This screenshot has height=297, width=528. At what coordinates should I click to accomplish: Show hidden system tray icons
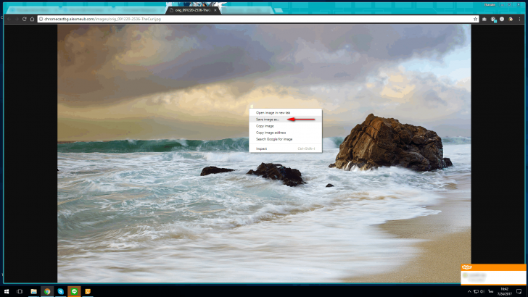click(469, 292)
